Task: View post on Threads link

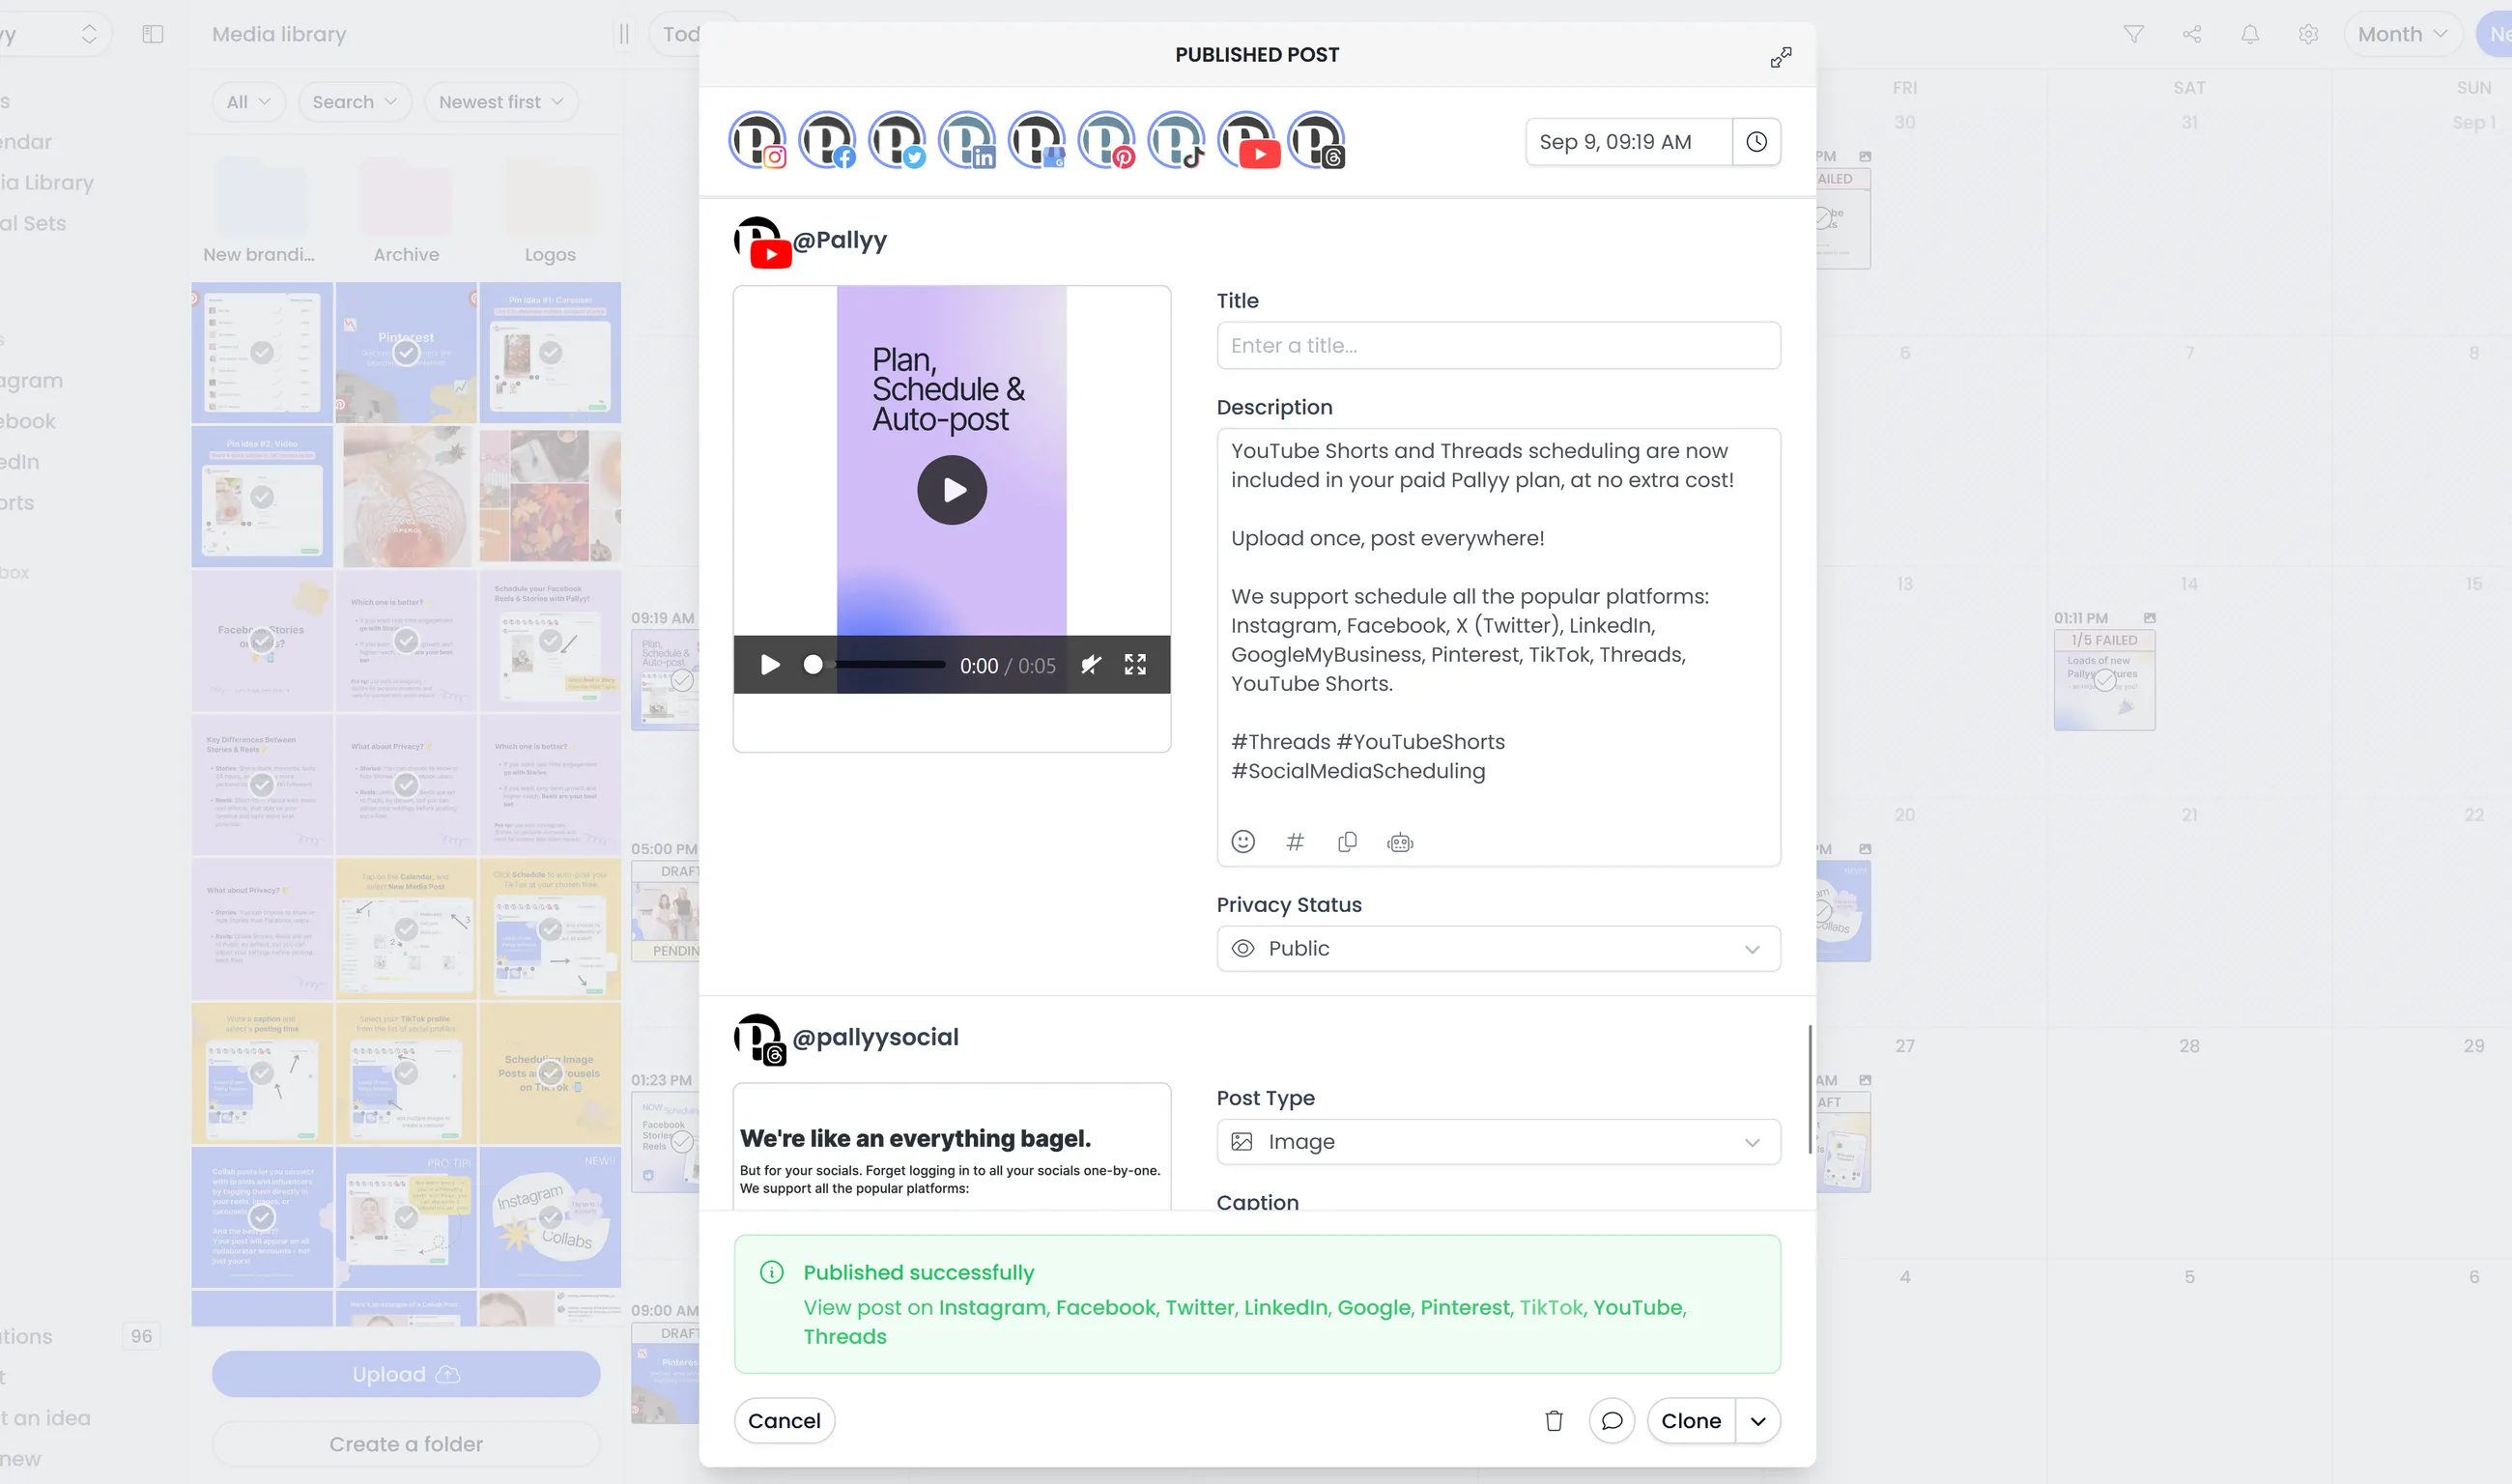Action: [845, 1336]
